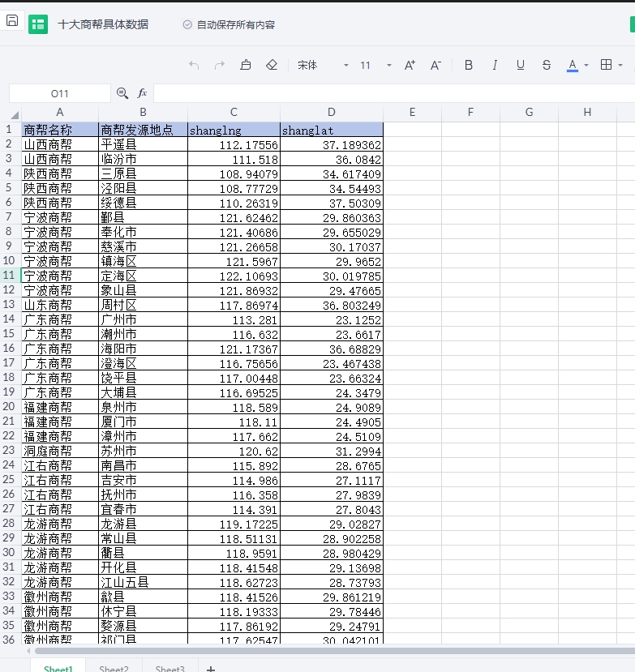Select row 11 header

click(x=11, y=275)
